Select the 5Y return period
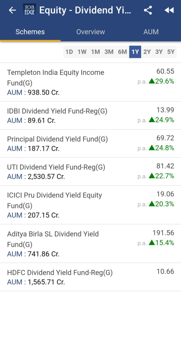The image size is (181, 353). click(171, 52)
